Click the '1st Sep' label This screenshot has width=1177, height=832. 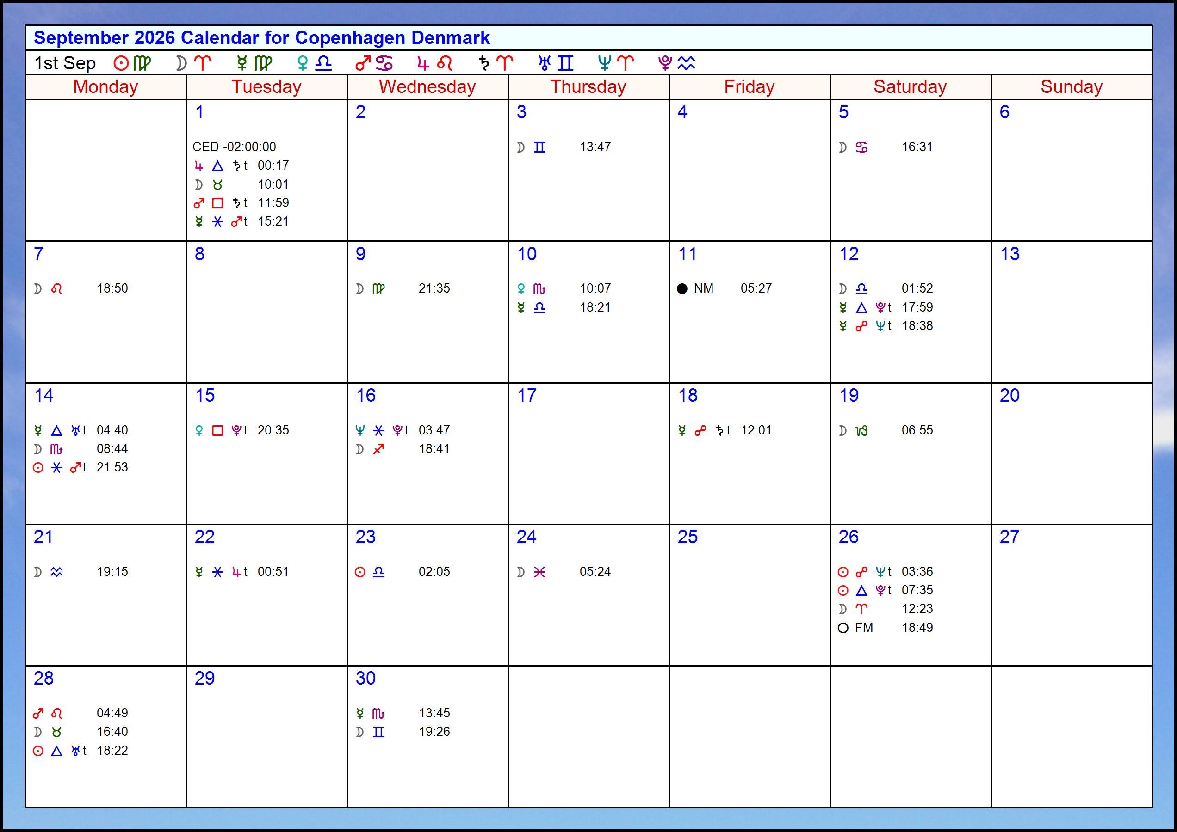[65, 63]
